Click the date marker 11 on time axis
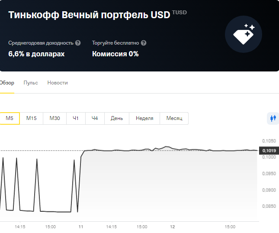279x233 pixels. click(x=81, y=227)
